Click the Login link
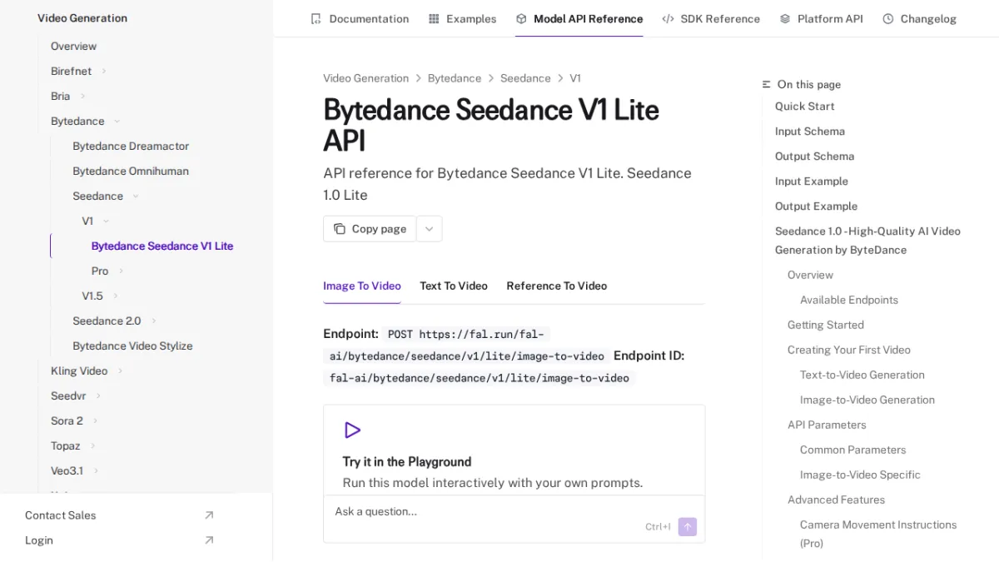This screenshot has height=562, width=999. coord(39,540)
